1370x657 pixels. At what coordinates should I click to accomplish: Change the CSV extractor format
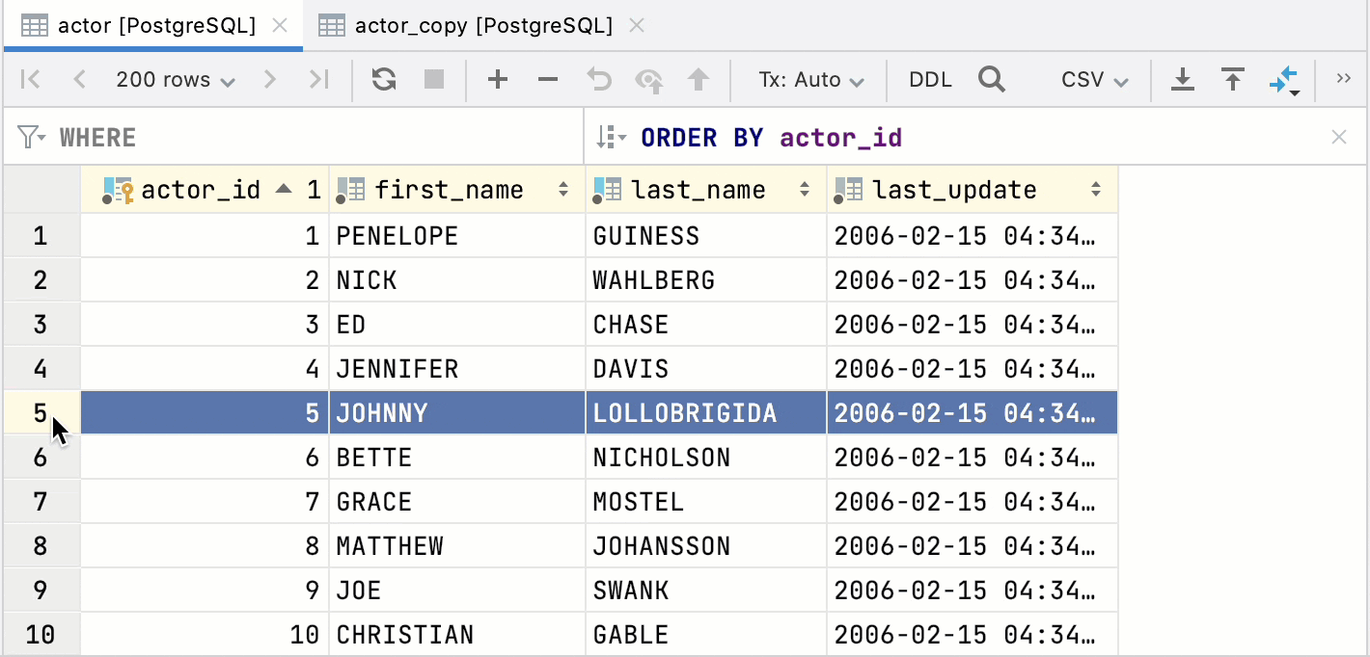coord(1093,79)
